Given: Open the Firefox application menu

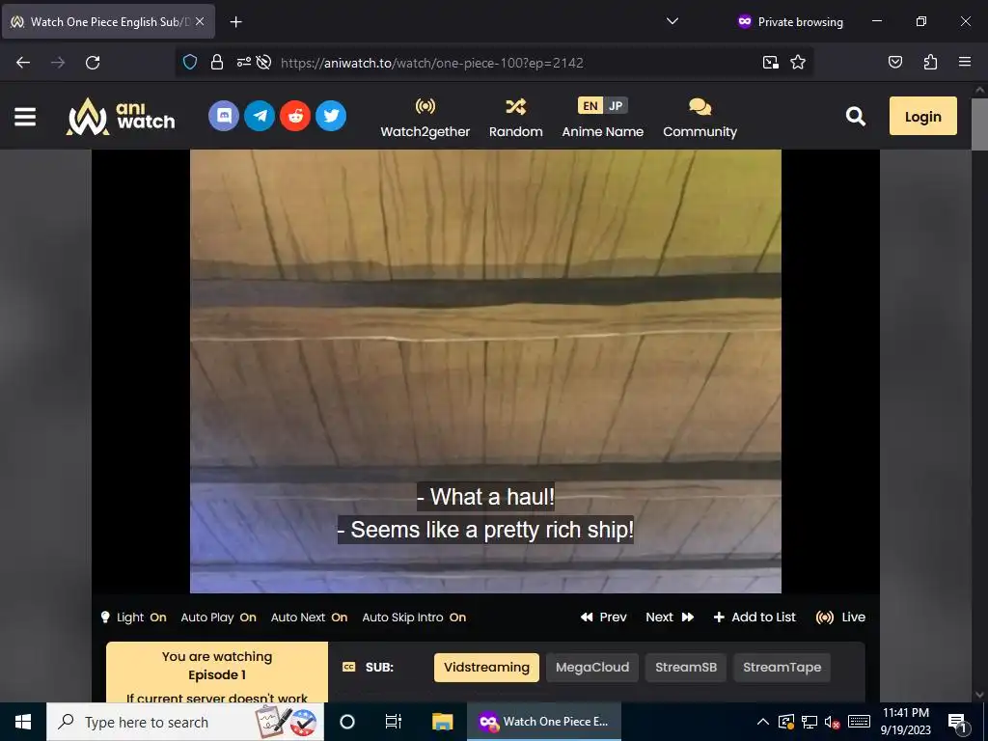Looking at the screenshot, I should (965, 63).
